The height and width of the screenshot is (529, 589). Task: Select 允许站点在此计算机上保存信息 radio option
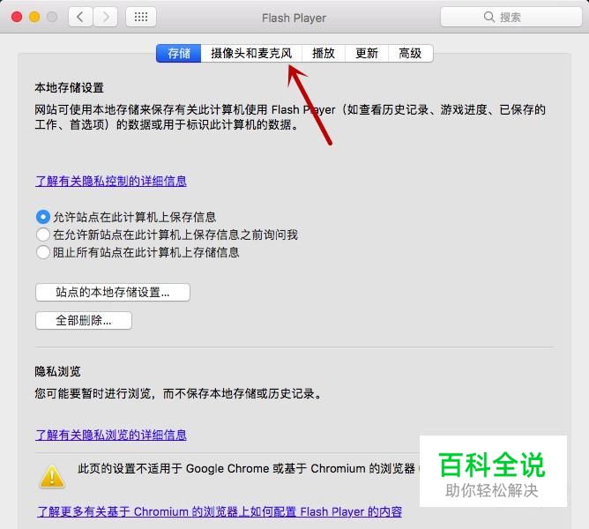pyautogui.click(x=43, y=217)
